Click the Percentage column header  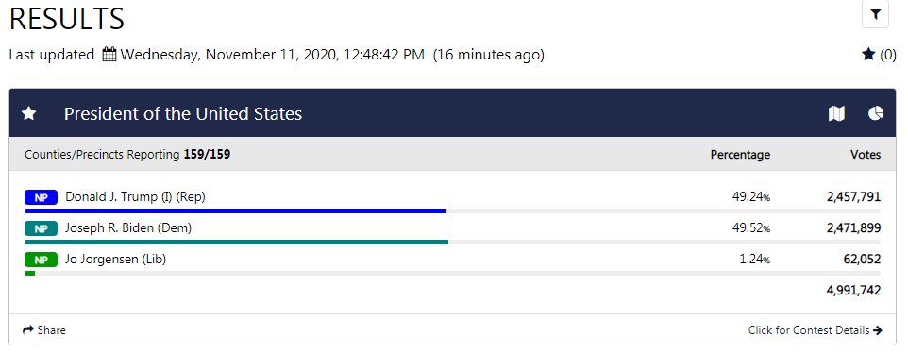(740, 155)
